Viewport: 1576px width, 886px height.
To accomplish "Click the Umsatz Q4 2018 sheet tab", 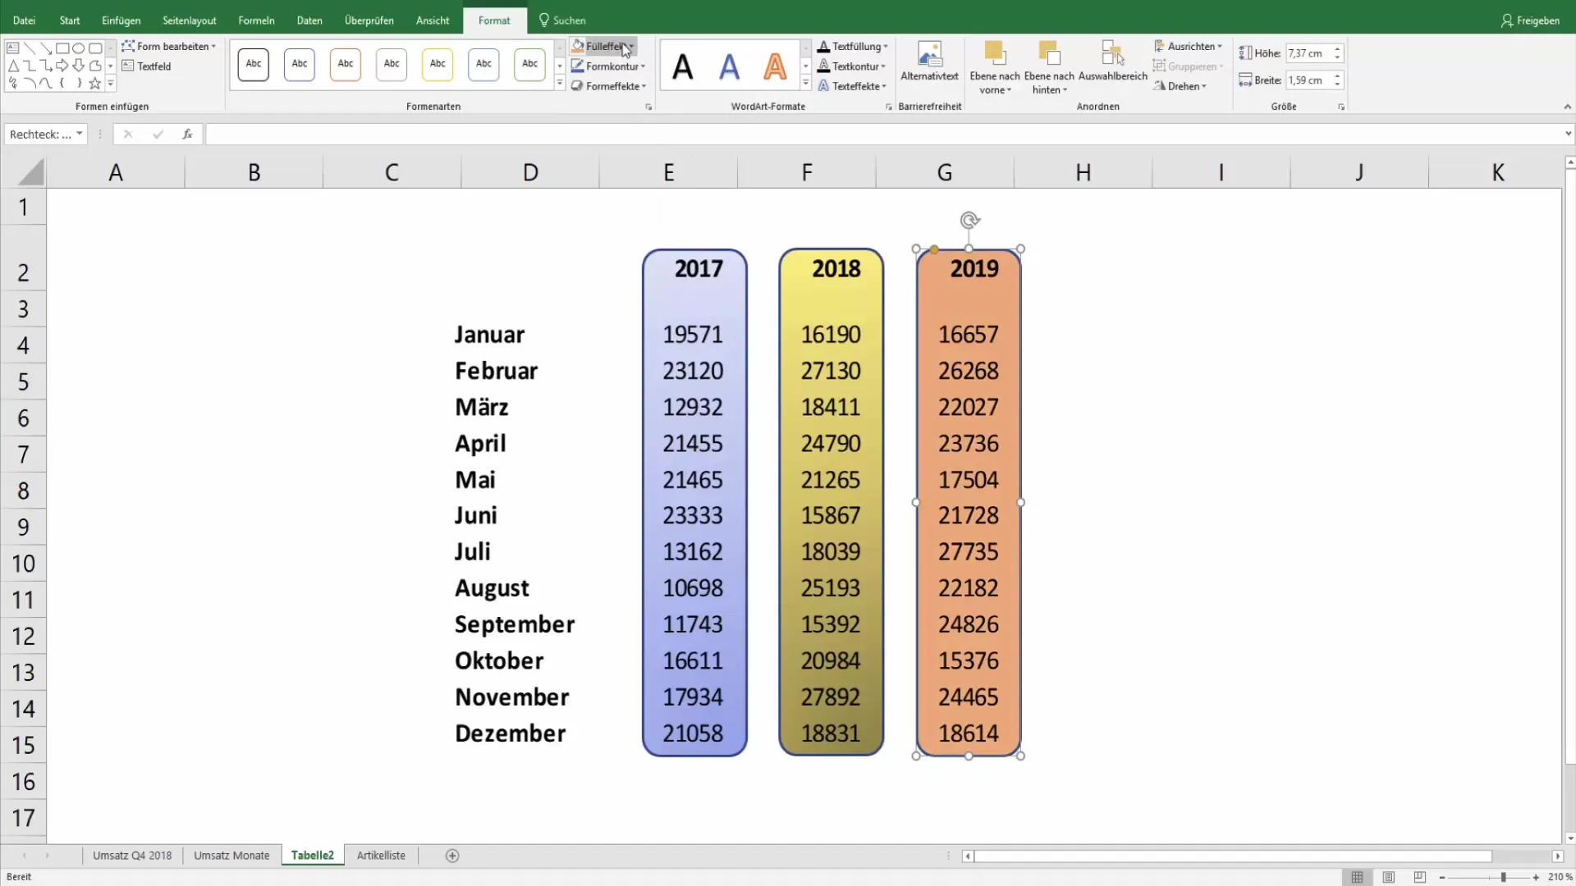I will pos(132,856).
